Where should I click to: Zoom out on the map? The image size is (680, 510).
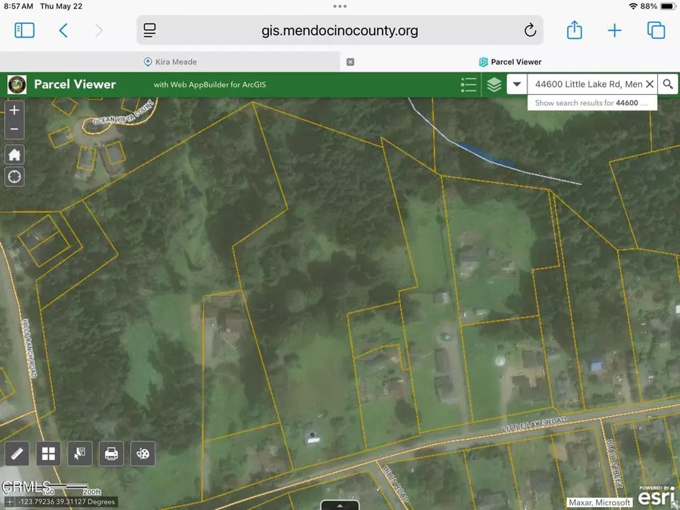pos(14,129)
